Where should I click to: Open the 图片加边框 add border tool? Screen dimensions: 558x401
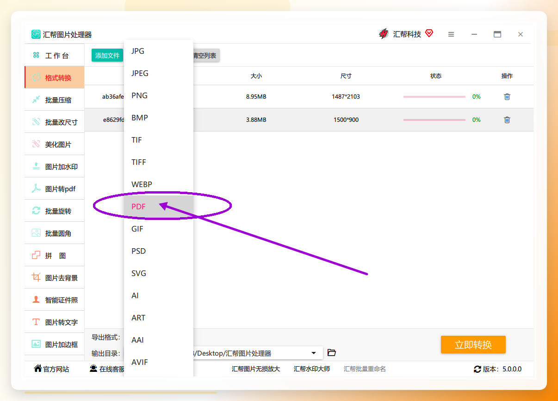54,345
